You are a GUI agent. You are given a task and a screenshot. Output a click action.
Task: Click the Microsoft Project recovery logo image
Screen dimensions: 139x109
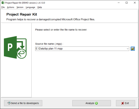pos(15,47)
